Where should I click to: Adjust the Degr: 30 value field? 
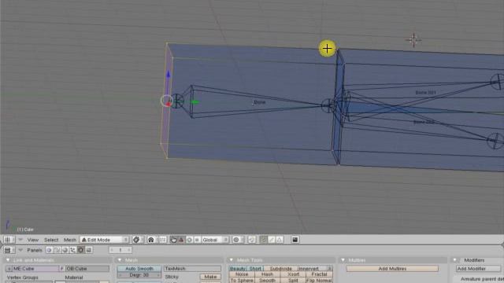139,275
